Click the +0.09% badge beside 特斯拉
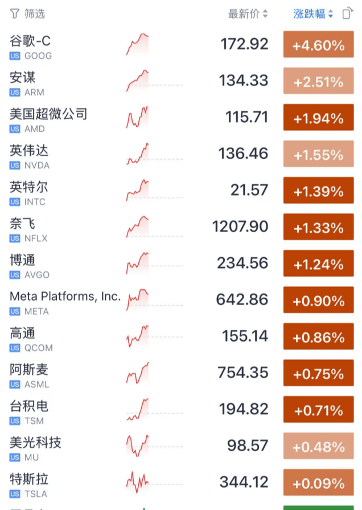Screen dimensions: 362x510 pos(318,482)
